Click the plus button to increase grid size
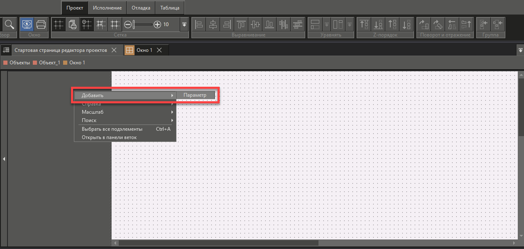524x249 pixels. coord(157,24)
